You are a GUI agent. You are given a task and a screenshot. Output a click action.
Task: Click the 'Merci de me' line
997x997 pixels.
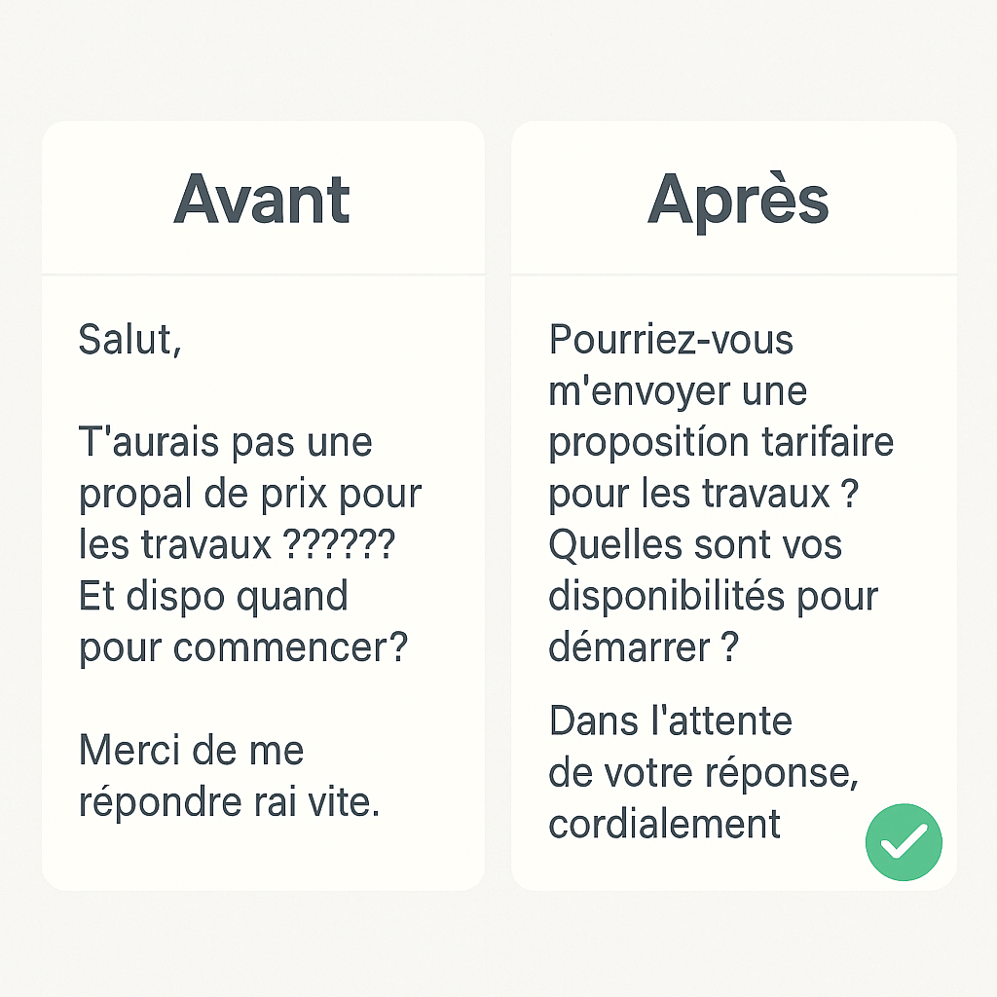pyautogui.click(x=192, y=750)
